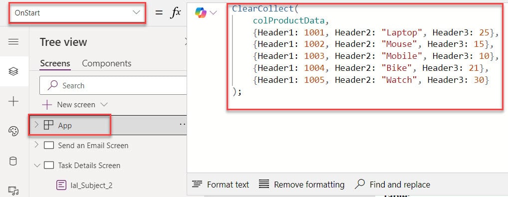Image resolution: width=508 pixels, height=197 pixels.
Task: Click the value 1001 in formula
Action: tap(314, 33)
